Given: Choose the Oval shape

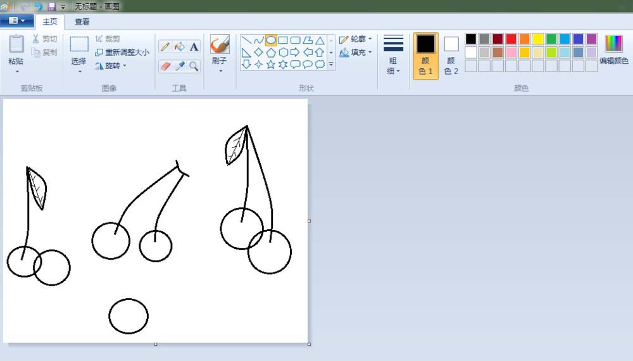Looking at the screenshot, I should (271, 40).
